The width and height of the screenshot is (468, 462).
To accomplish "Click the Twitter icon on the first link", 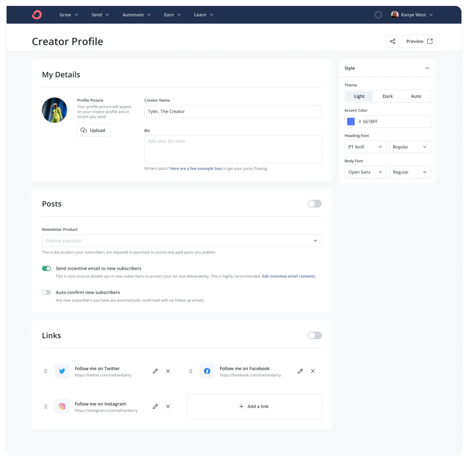I will tap(62, 371).
